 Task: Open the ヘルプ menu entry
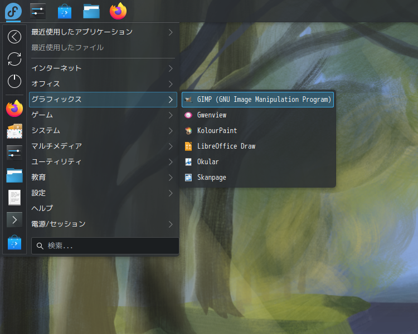coord(103,208)
